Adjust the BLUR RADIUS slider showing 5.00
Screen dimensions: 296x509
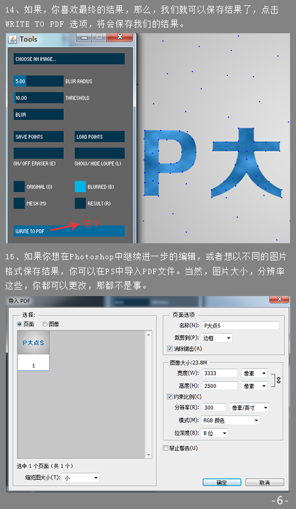(38, 81)
